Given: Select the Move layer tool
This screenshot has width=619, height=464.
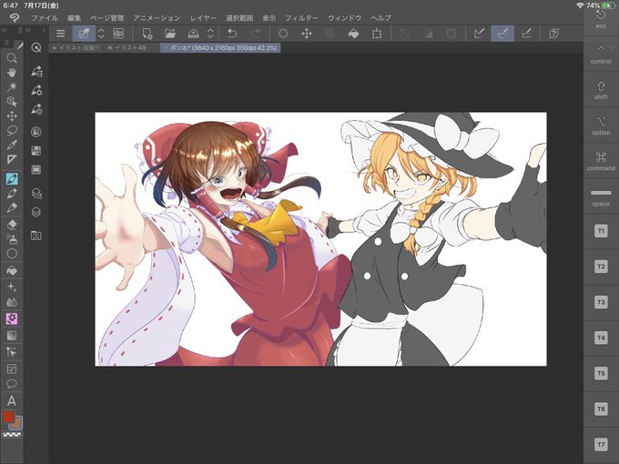Looking at the screenshot, I should [x=12, y=116].
